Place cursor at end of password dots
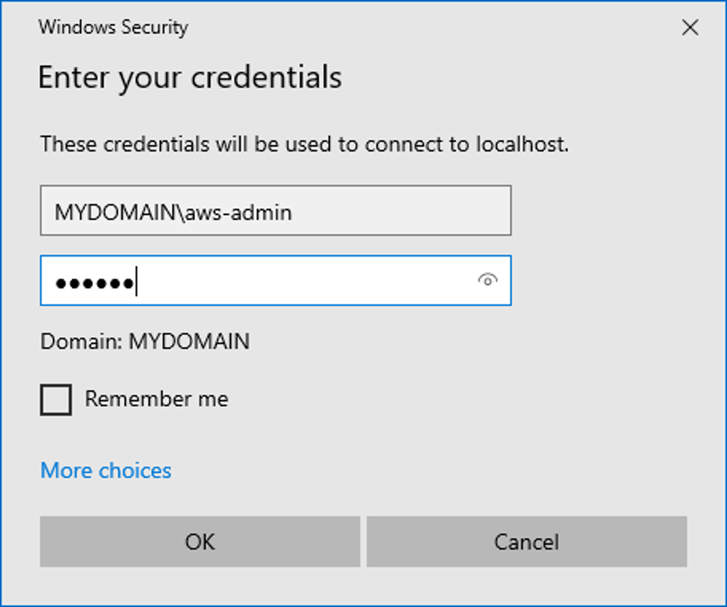This screenshot has width=727, height=607. (x=138, y=282)
